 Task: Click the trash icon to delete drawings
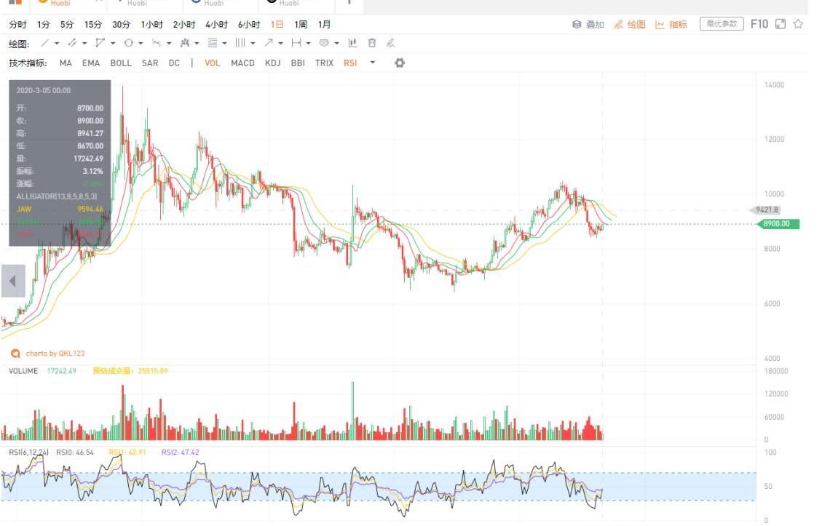coord(372,44)
